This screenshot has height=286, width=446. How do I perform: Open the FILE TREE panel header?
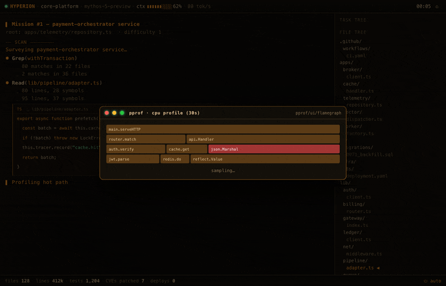(x=353, y=32)
